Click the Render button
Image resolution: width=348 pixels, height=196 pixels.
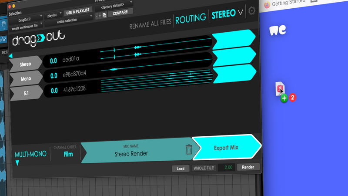tap(248, 167)
